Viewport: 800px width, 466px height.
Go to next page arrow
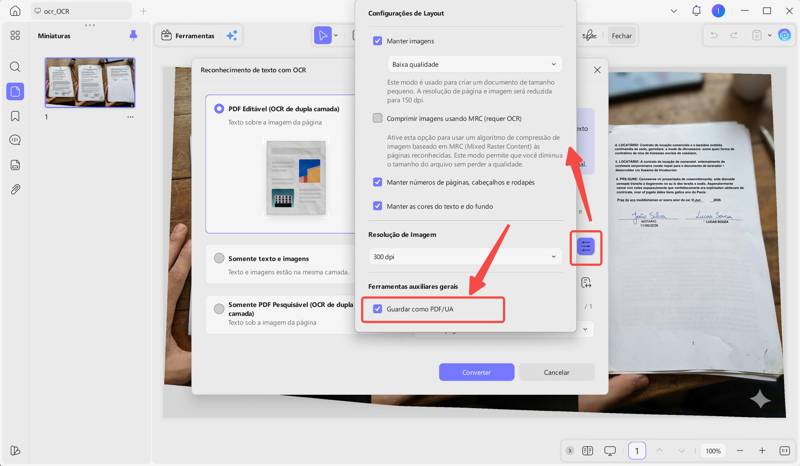[681, 451]
